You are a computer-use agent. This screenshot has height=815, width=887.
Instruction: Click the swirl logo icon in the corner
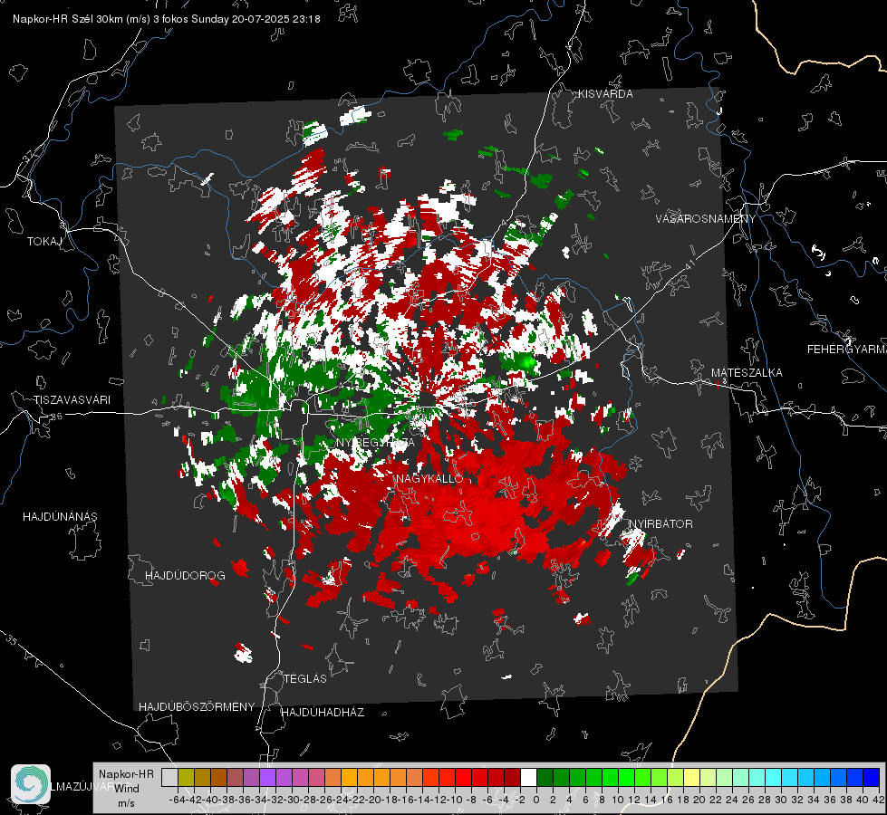coord(31,784)
